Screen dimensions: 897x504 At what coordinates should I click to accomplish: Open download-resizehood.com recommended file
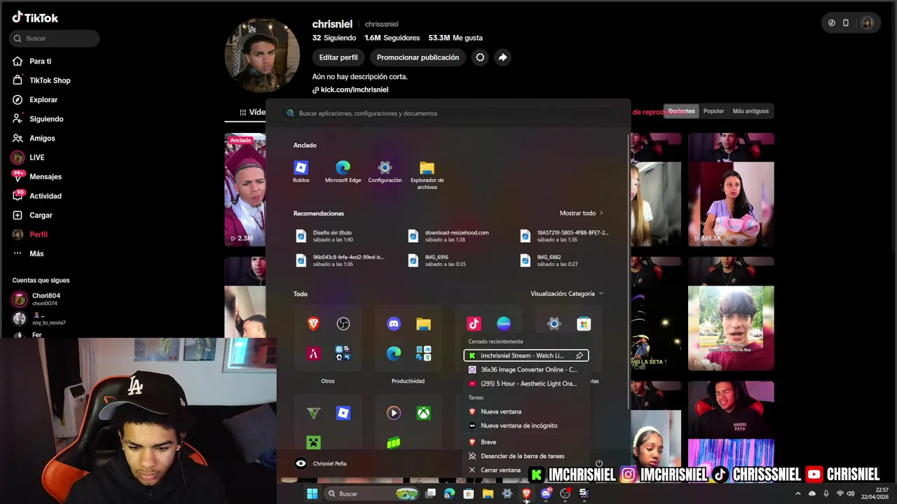448,236
